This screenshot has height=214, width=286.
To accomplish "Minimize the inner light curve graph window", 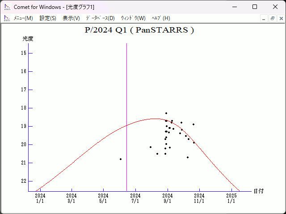I will click(x=264, y=18).
